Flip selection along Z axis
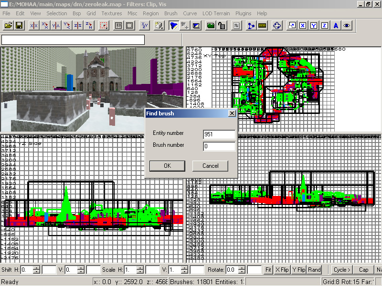 pos(78,25)
